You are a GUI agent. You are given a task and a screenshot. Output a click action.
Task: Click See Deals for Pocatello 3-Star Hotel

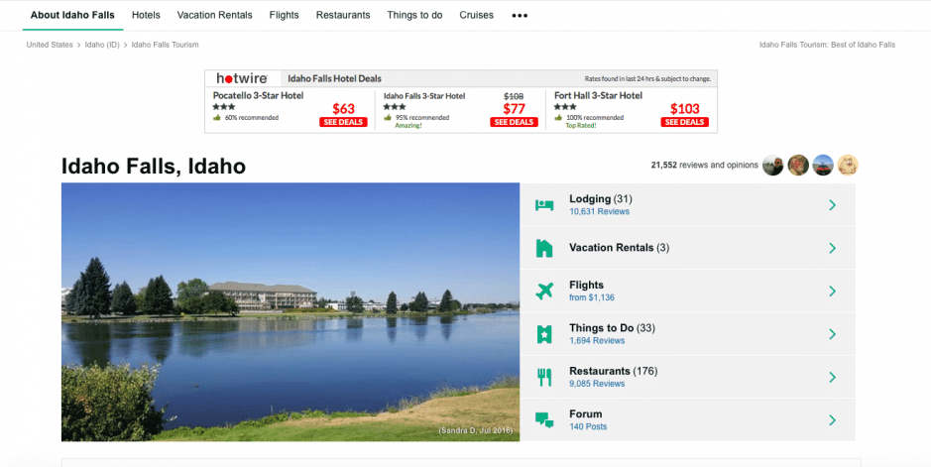click(343, 122)
